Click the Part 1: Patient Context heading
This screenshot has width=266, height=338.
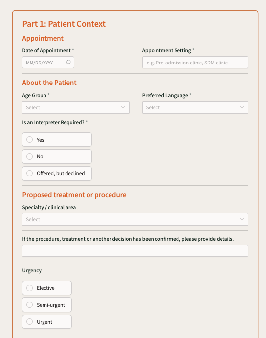tap(64, 24)
